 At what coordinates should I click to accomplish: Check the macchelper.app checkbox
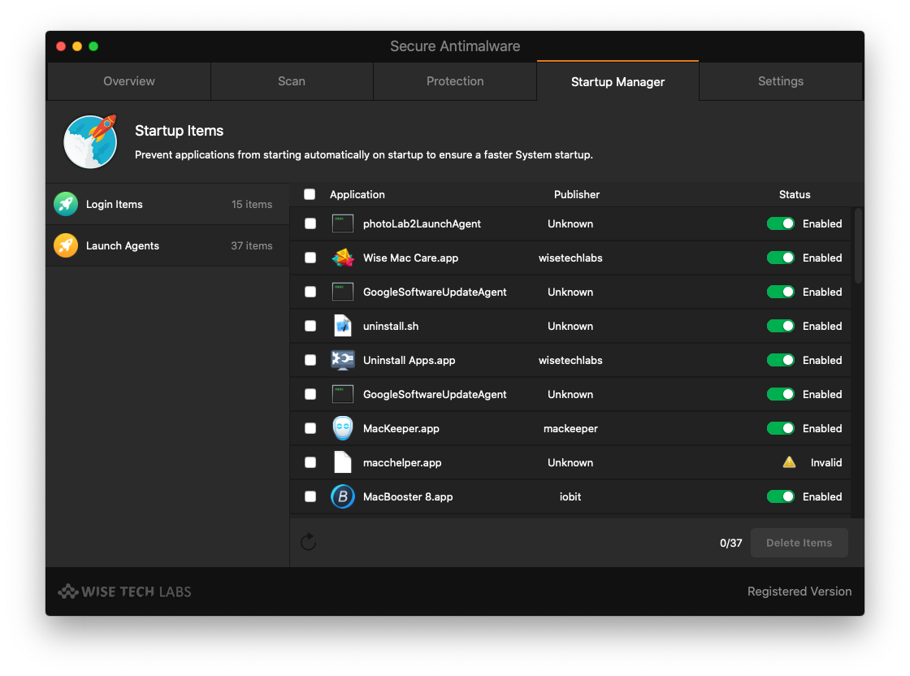click(310, 462)
